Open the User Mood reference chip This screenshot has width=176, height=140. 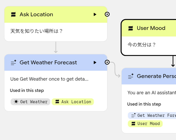pos(145,123)
